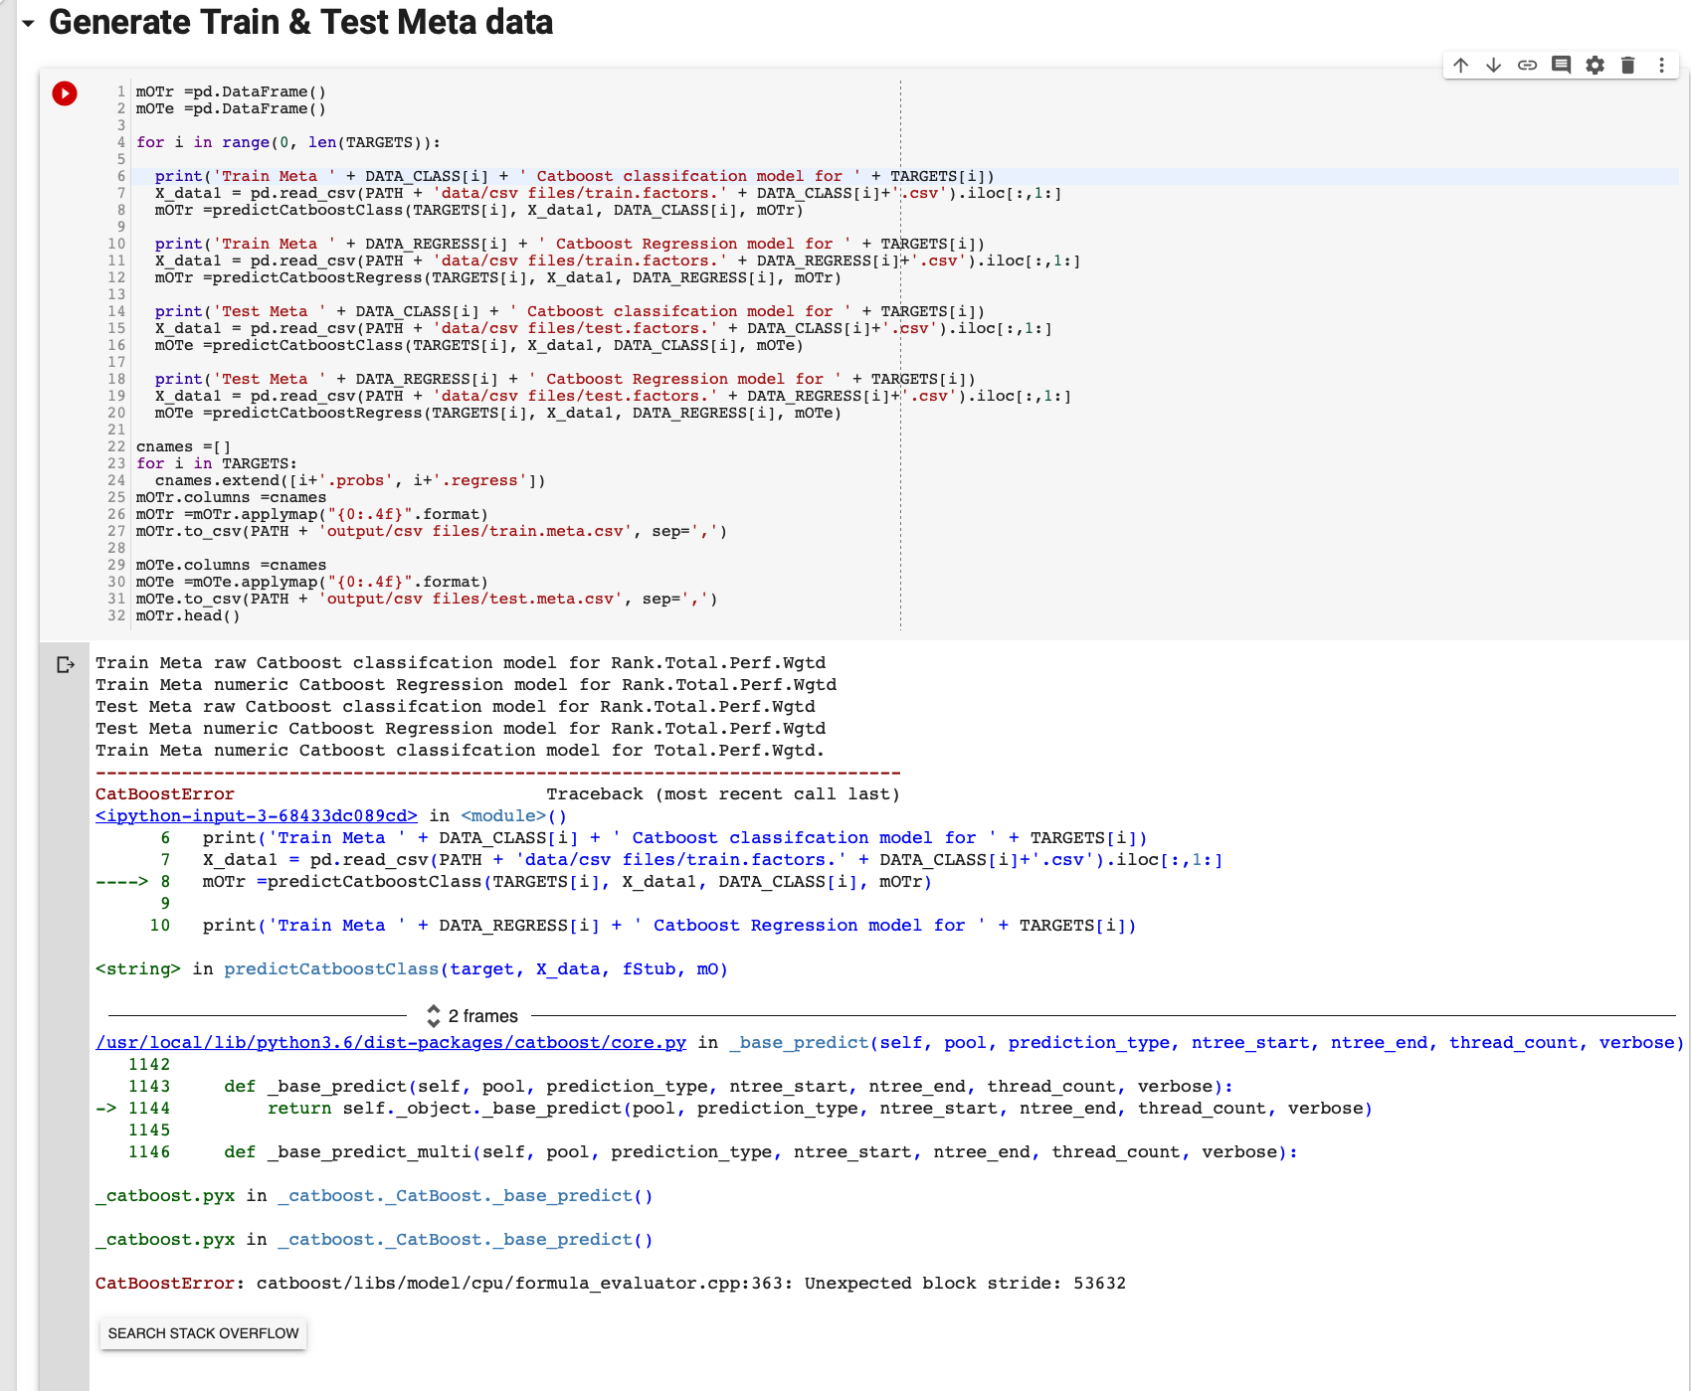Place cursor on code line mOTr.head()
Viewport: 1691px width, 1391px height.
pos(188,616)
